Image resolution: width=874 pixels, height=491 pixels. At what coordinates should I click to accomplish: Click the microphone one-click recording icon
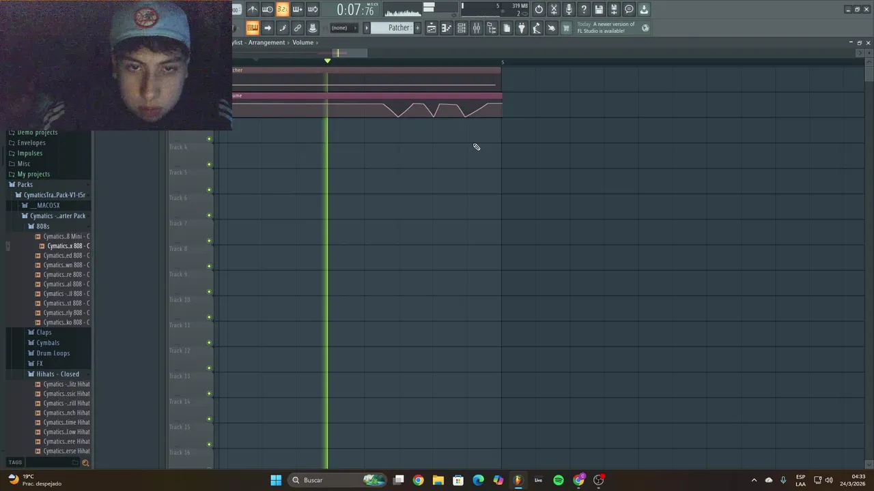[x=569, y=10]
